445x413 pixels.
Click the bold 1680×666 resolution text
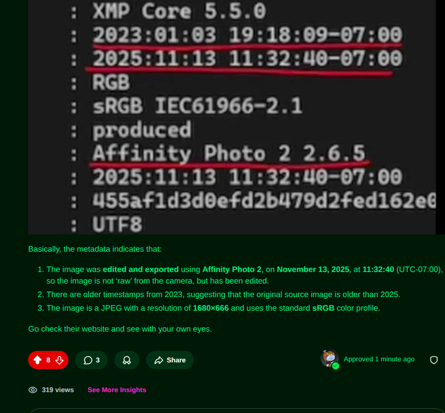tap(211, 308)
